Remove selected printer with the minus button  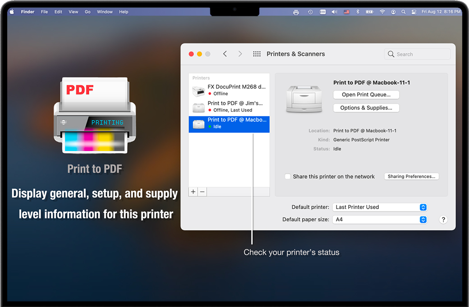(202, 192)
